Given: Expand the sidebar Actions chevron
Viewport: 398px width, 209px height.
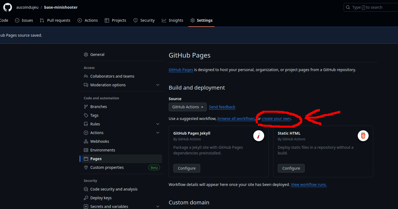Looking at the screenshot, I should click(158, 133).
